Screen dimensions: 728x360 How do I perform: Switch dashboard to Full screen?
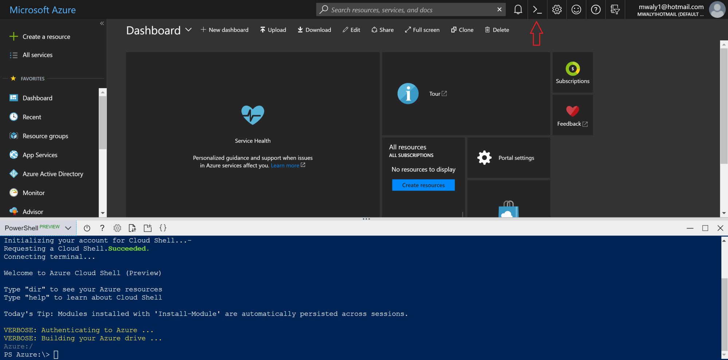click(422, 30)
